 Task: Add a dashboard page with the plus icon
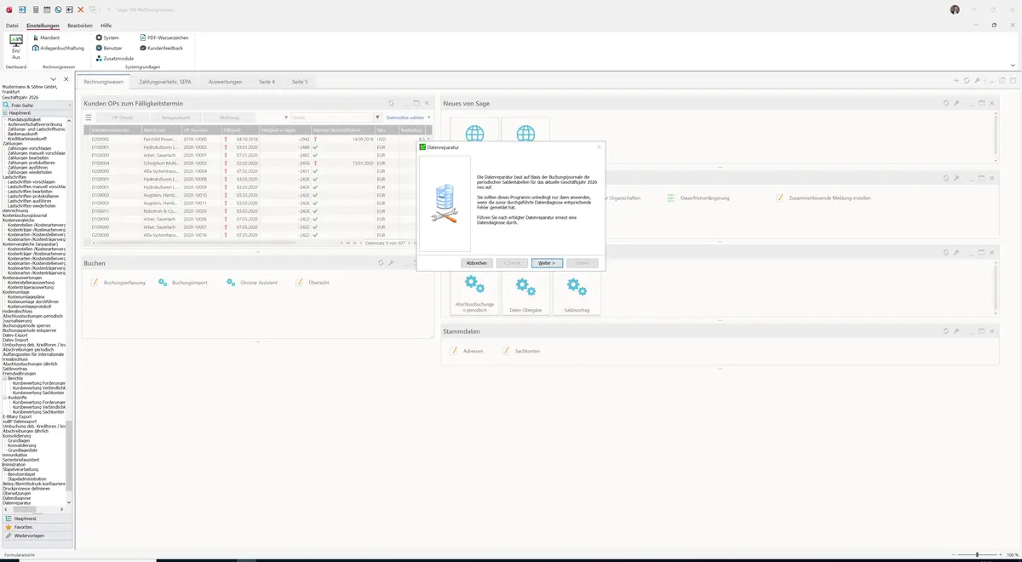tap(956, 81)
